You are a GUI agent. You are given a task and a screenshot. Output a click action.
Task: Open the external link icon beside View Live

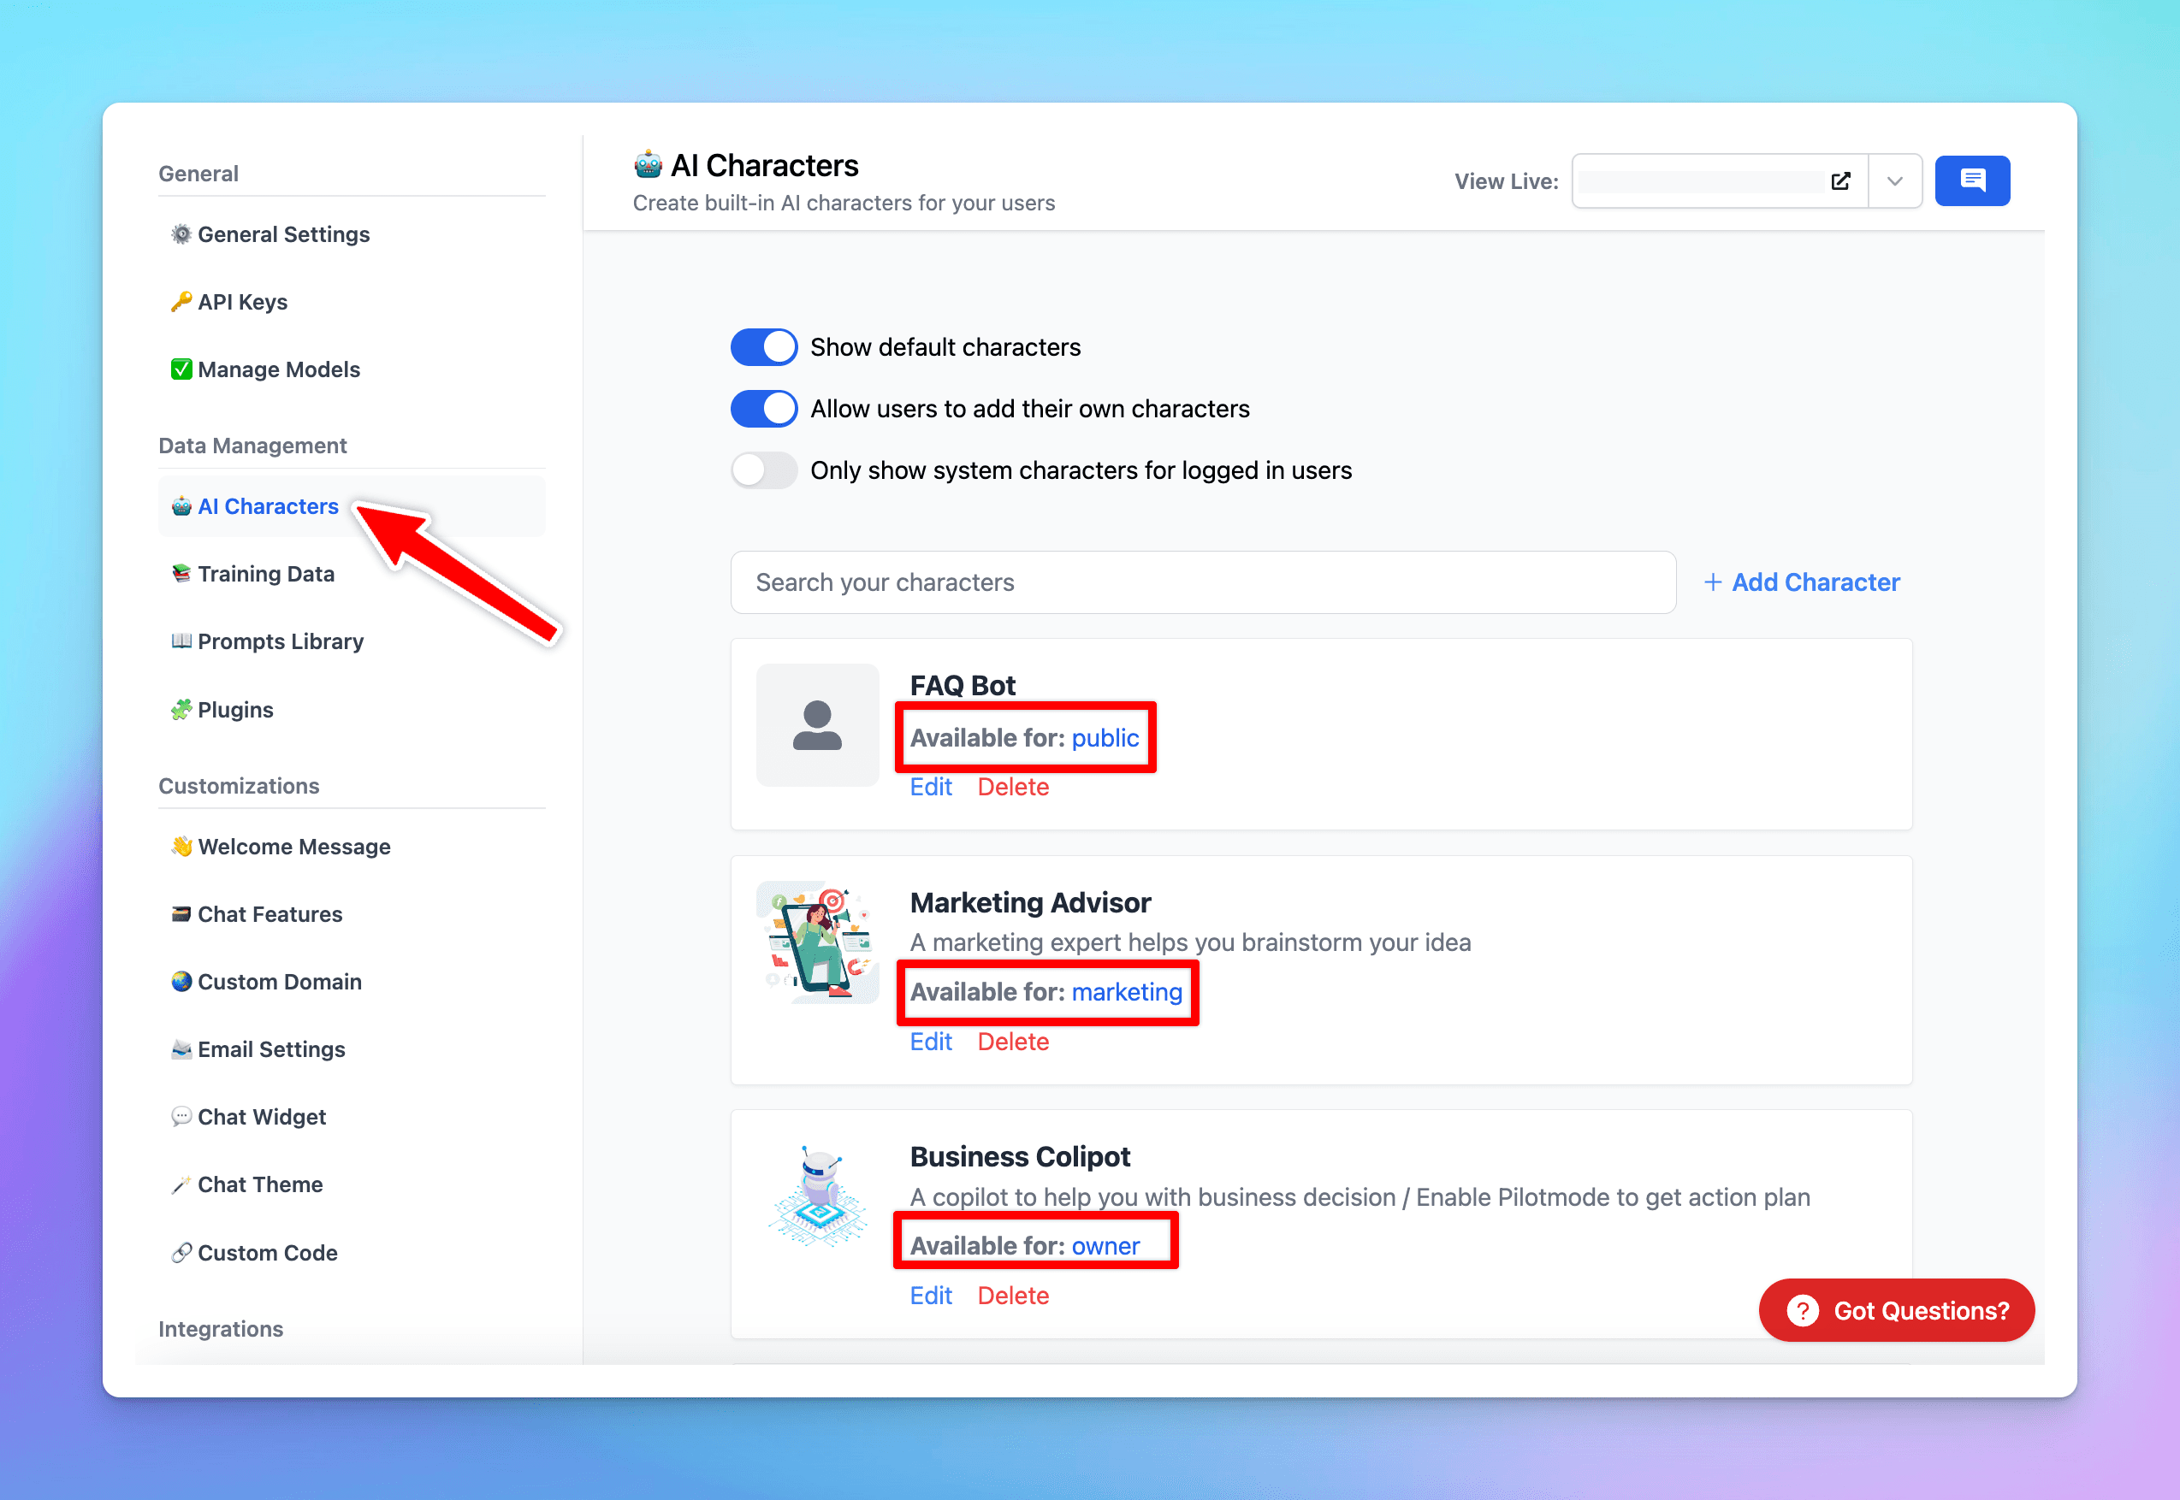(1841, 180)
